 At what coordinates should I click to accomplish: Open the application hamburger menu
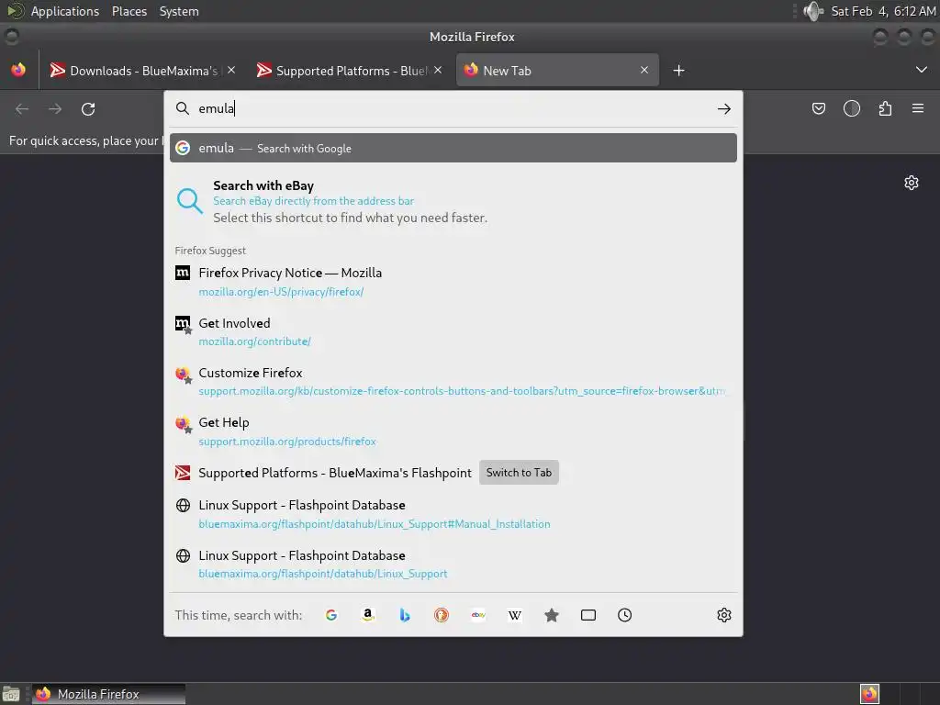point(918,108)
